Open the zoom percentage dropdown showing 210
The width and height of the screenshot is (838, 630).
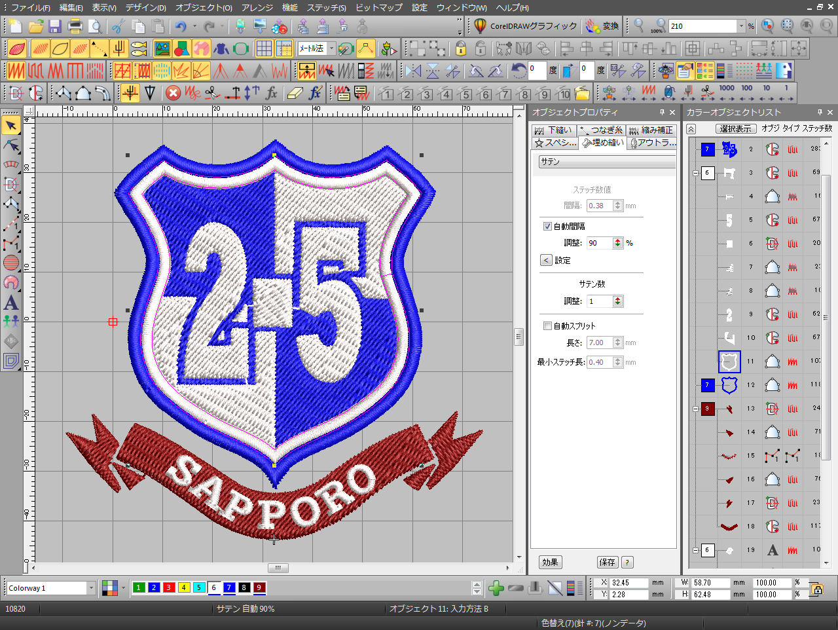tap(741, 26)
